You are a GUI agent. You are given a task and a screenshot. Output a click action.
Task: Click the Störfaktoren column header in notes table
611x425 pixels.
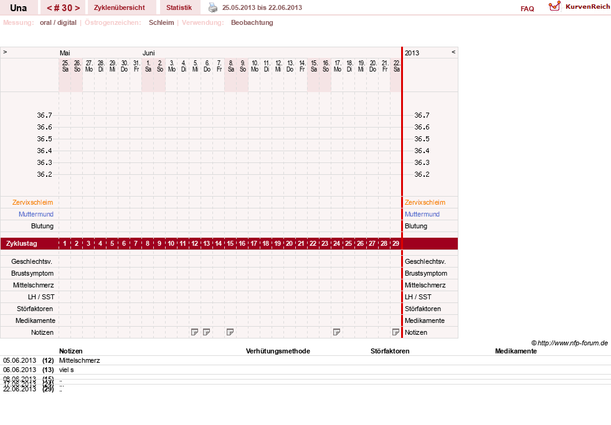coord(390,351)
